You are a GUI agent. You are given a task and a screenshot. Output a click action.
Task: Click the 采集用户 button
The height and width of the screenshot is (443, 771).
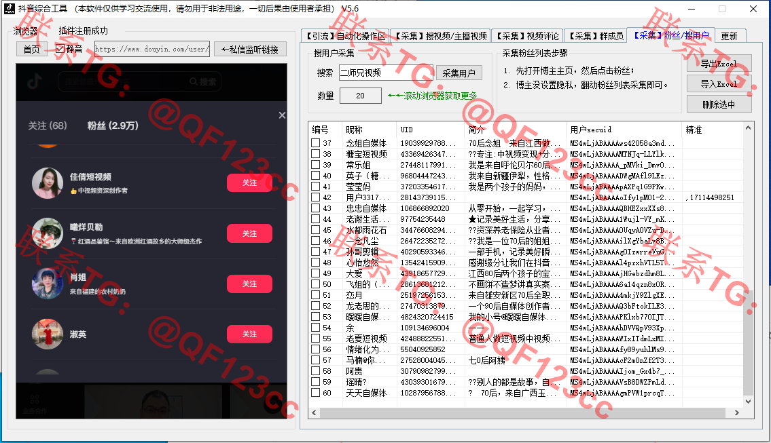click(x=459, y=73)
